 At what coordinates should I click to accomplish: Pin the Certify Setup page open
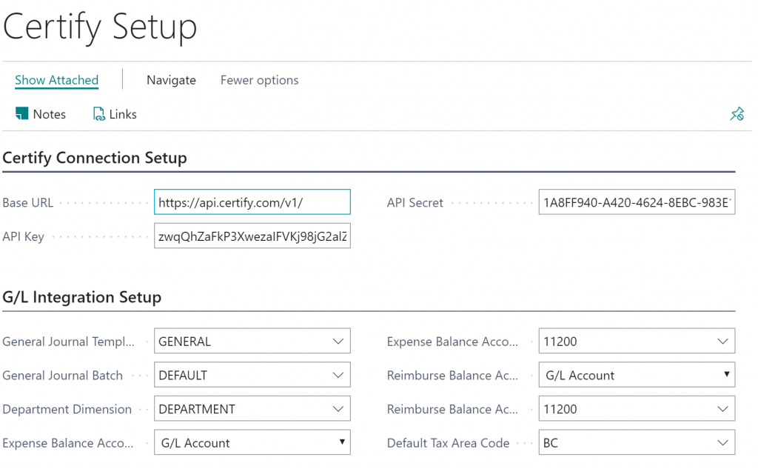737,113
